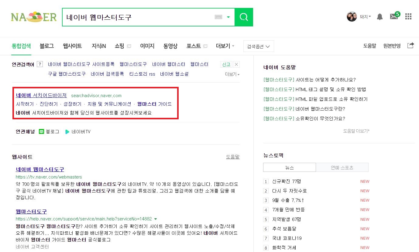419x252 pixels.
Task: Click the question mark icon beside 연관검색어
Action: pyautogui.click(x=39, y=64)
